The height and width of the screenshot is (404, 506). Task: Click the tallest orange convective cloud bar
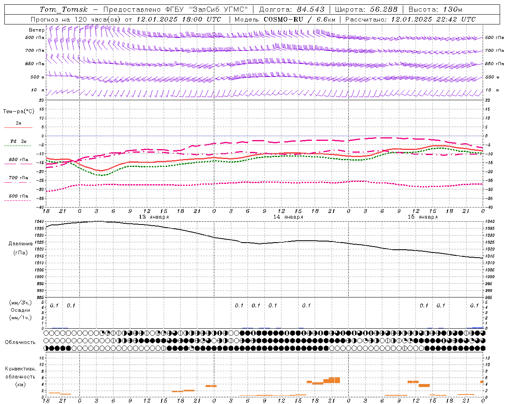(334, 380)
